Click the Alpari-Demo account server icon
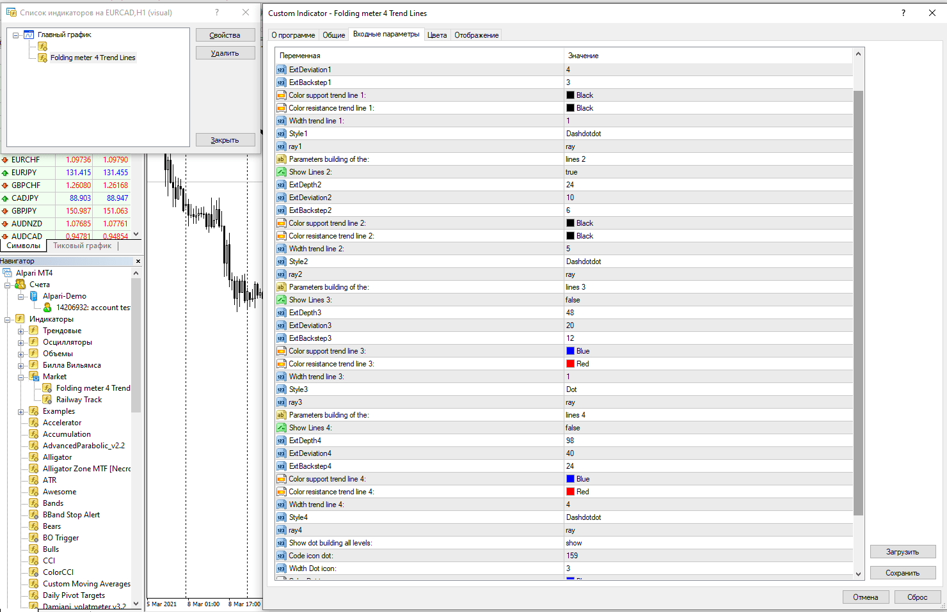947x612 pixels. [34, 296]
